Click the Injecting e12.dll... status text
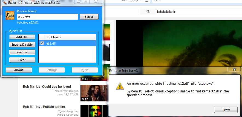The image size is (242, 117). pos(28,22)
